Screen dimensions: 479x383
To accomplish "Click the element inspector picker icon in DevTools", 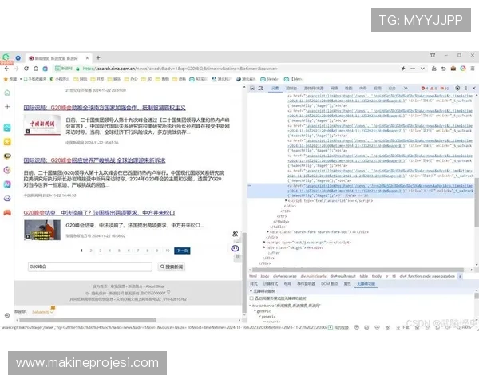I will [x=251, y=89].
